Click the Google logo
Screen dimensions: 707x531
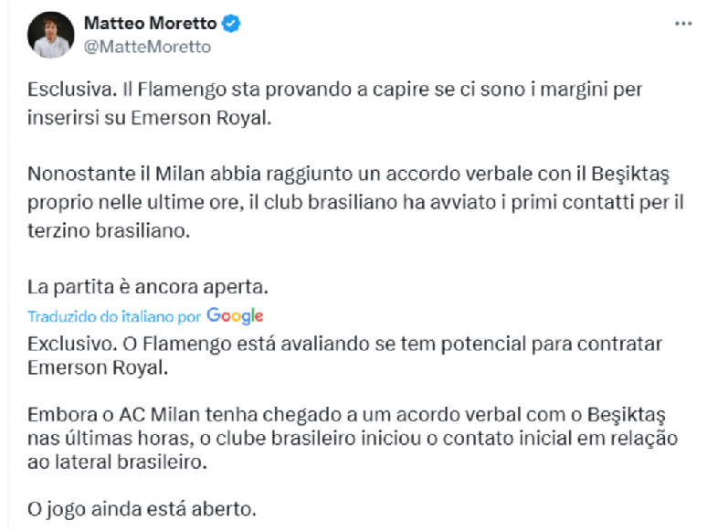pyautogui.click(x=235, y=316)
